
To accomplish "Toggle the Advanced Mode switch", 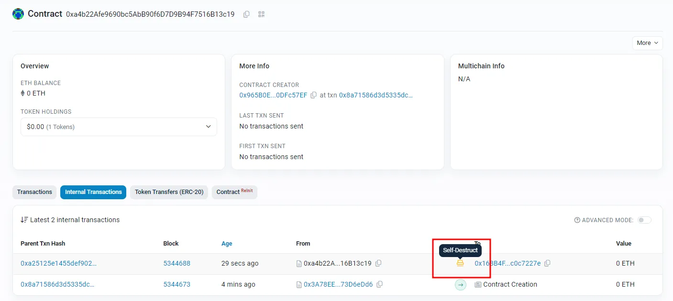I will (644, 220).
